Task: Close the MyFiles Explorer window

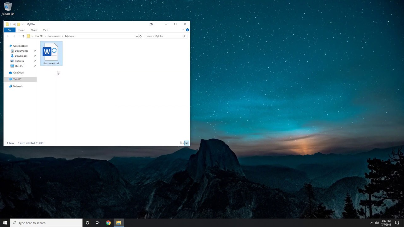Action: [x=185, y=24]
